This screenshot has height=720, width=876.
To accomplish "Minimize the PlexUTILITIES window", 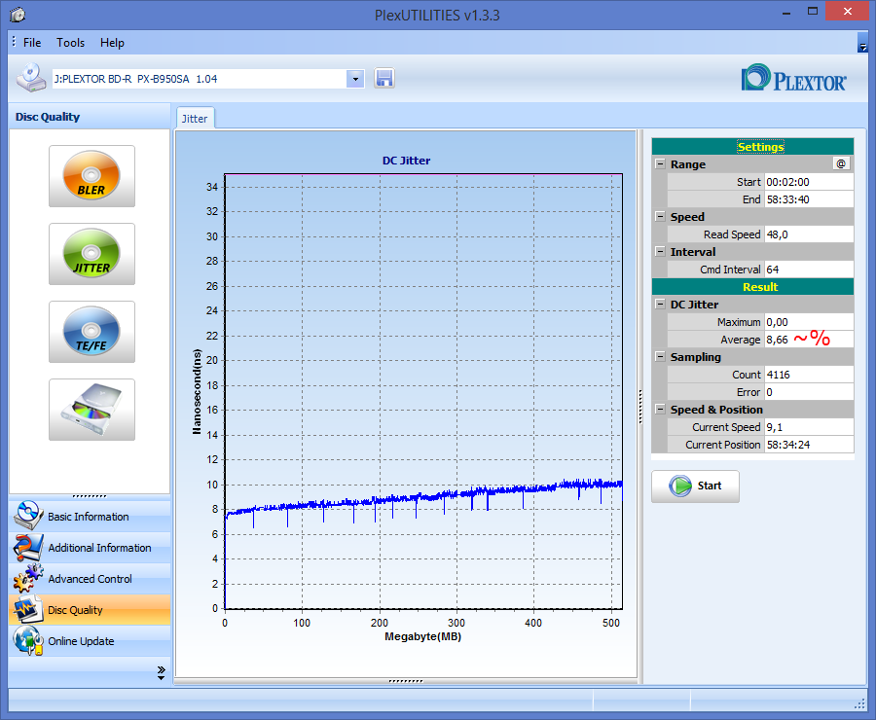I will 786,13.
